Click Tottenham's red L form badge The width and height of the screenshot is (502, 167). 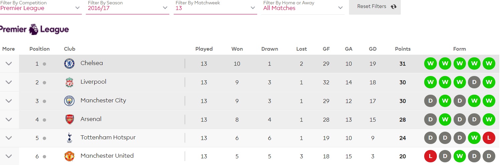pyautogui.click(x=489, y=138)
